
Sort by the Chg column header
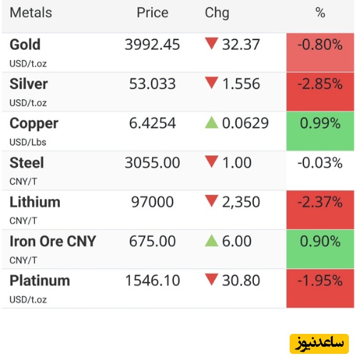click(x=217, y=13)
